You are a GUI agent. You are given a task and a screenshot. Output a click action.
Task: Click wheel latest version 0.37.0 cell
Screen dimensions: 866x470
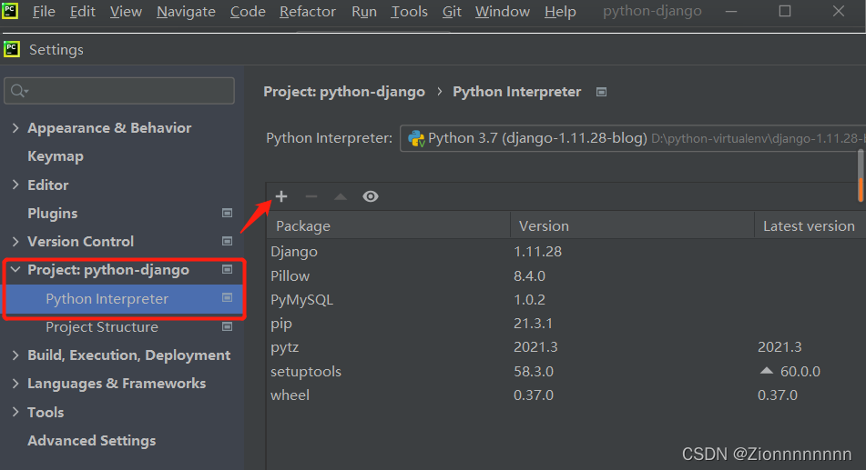click(x=777, y=395)
